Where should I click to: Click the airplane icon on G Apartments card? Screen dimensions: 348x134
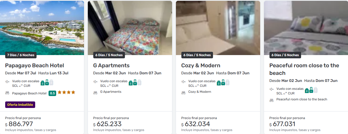pos(95,81)
